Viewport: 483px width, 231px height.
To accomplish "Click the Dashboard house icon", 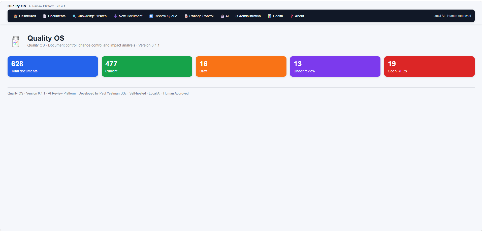I will (x=16, y=16).
